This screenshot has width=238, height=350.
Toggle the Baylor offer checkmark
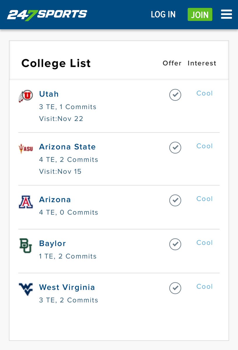tap(175, 244)
